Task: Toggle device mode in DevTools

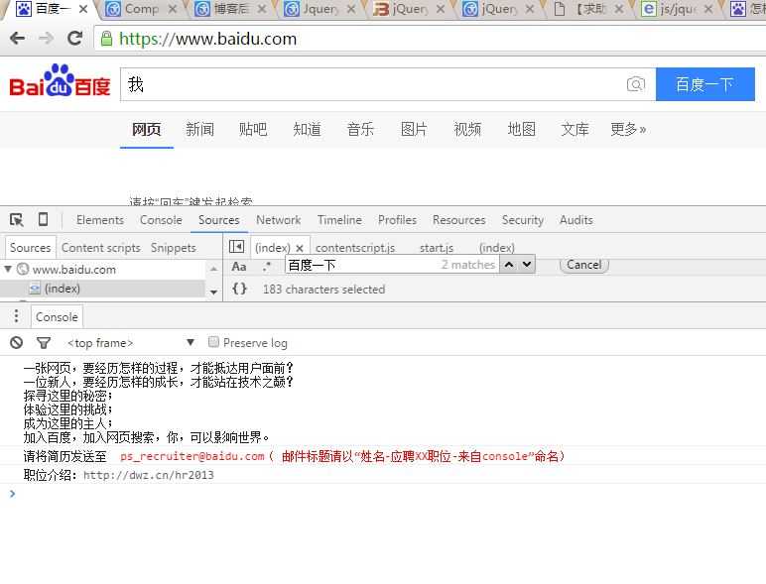Action: click(x=43, y=220)
